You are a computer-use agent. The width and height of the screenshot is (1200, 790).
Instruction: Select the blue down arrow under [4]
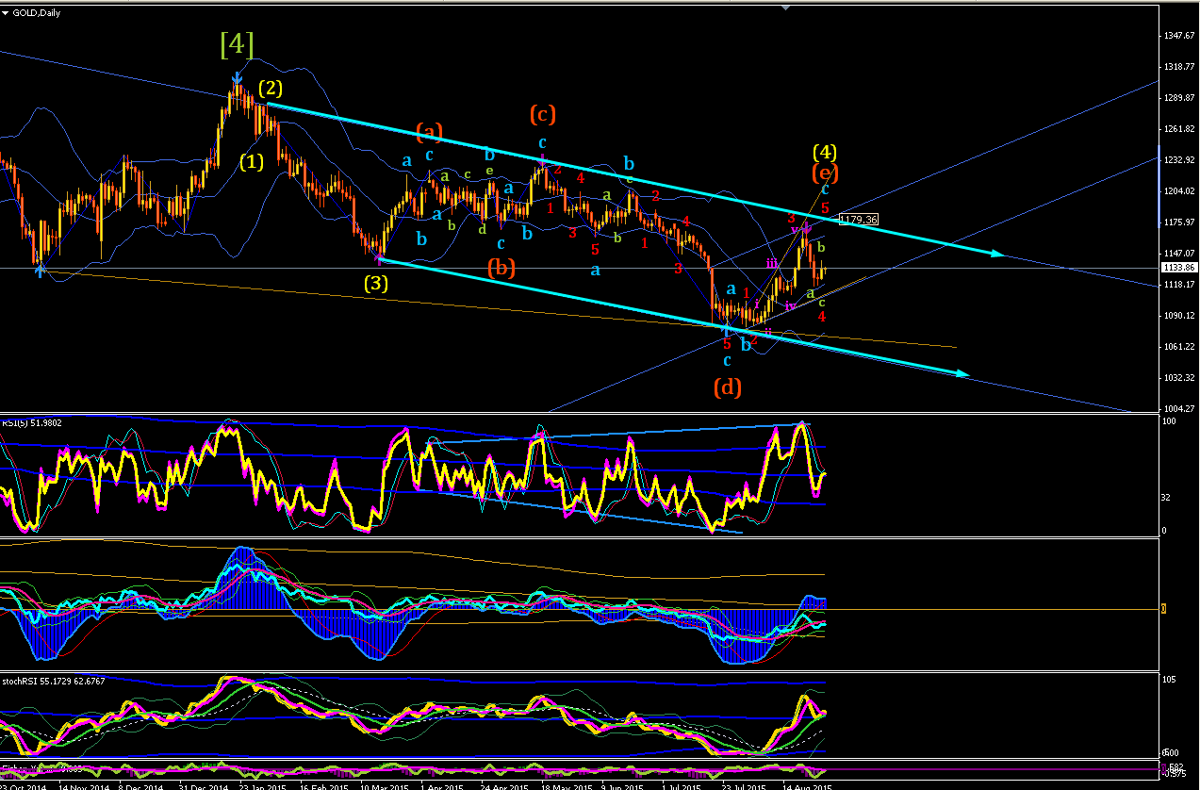[236, 80]
